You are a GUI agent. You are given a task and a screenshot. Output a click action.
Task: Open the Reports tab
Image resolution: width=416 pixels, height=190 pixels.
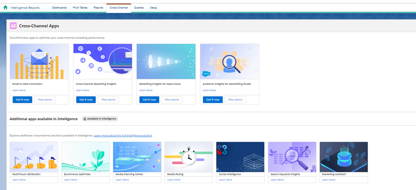tap(98, 8)
